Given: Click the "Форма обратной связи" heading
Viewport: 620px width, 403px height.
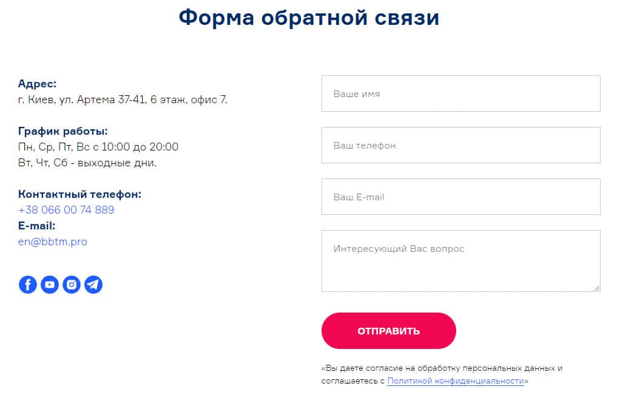Looking at the screenshot, I should pos(309,18).
